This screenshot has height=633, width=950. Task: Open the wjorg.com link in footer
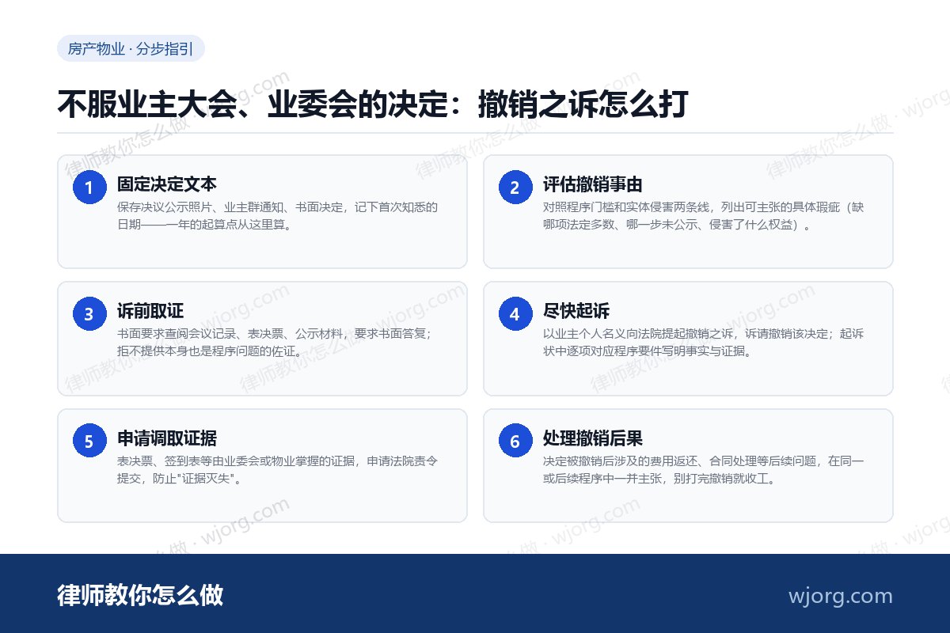pos(840,596)
